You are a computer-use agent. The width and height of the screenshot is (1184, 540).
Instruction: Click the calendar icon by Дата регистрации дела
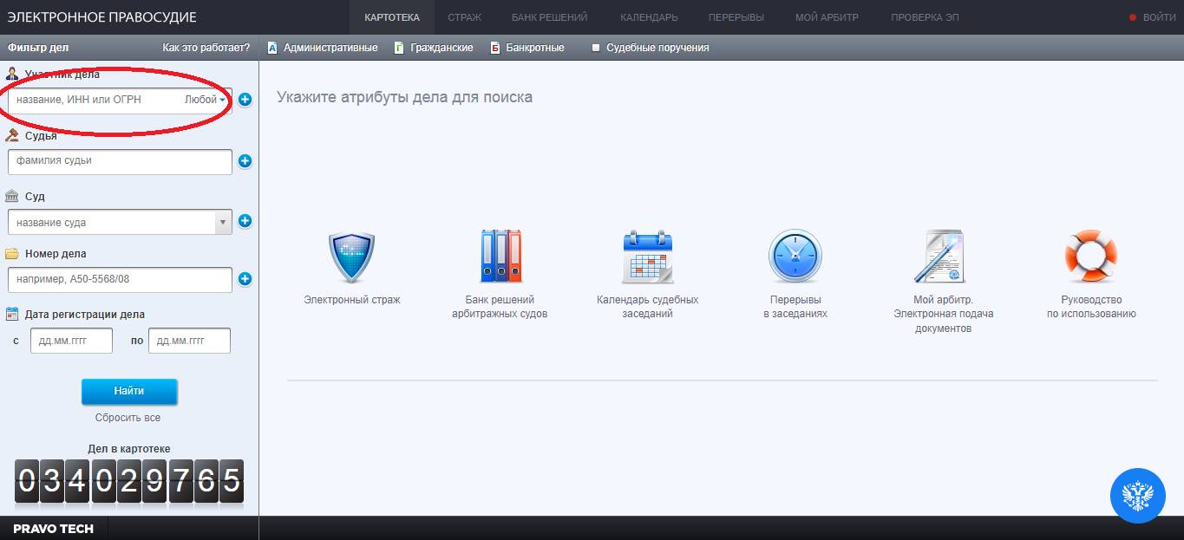click(12, 314)
